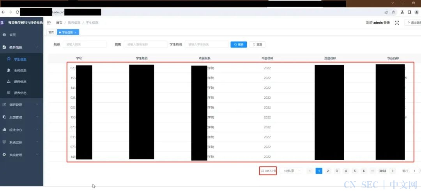Go to pagination page 5
Viewport: 421px width, 191px height.
355,171
